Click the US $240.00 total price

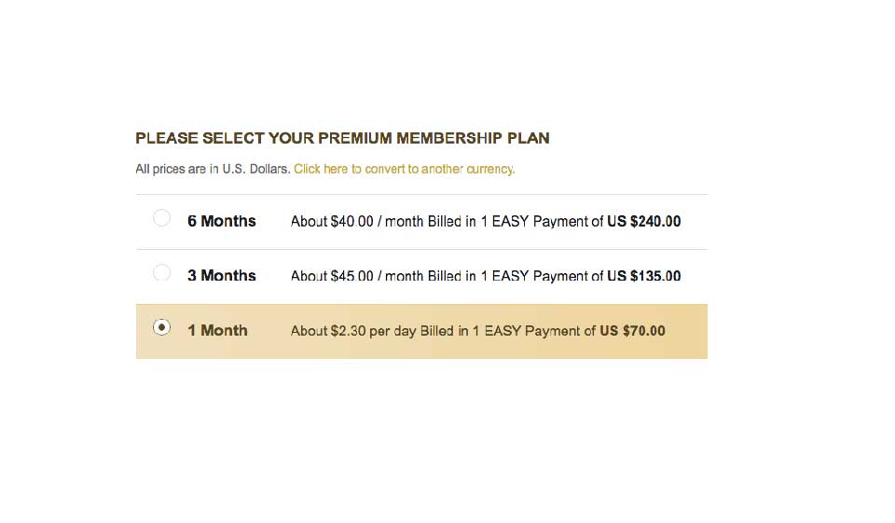click(x=643, y=222)
